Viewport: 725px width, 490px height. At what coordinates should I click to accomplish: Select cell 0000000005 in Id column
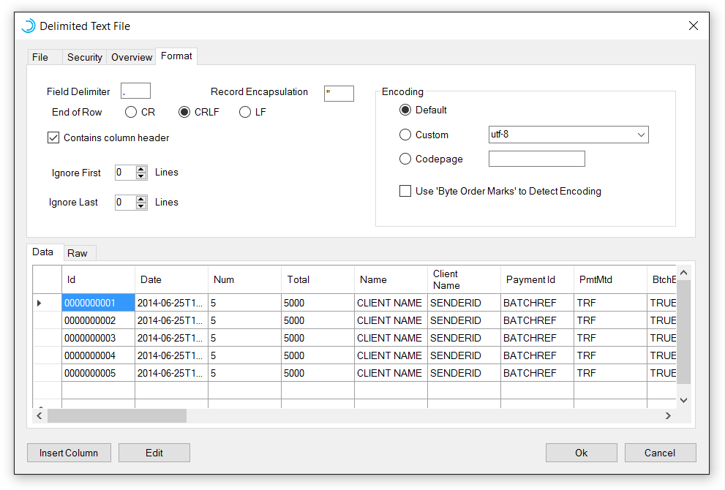coord(99,373)
